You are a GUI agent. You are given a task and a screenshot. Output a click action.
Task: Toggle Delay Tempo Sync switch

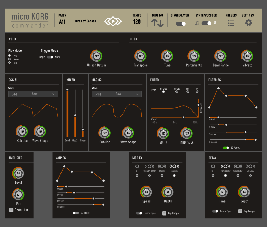pos(215,211)
